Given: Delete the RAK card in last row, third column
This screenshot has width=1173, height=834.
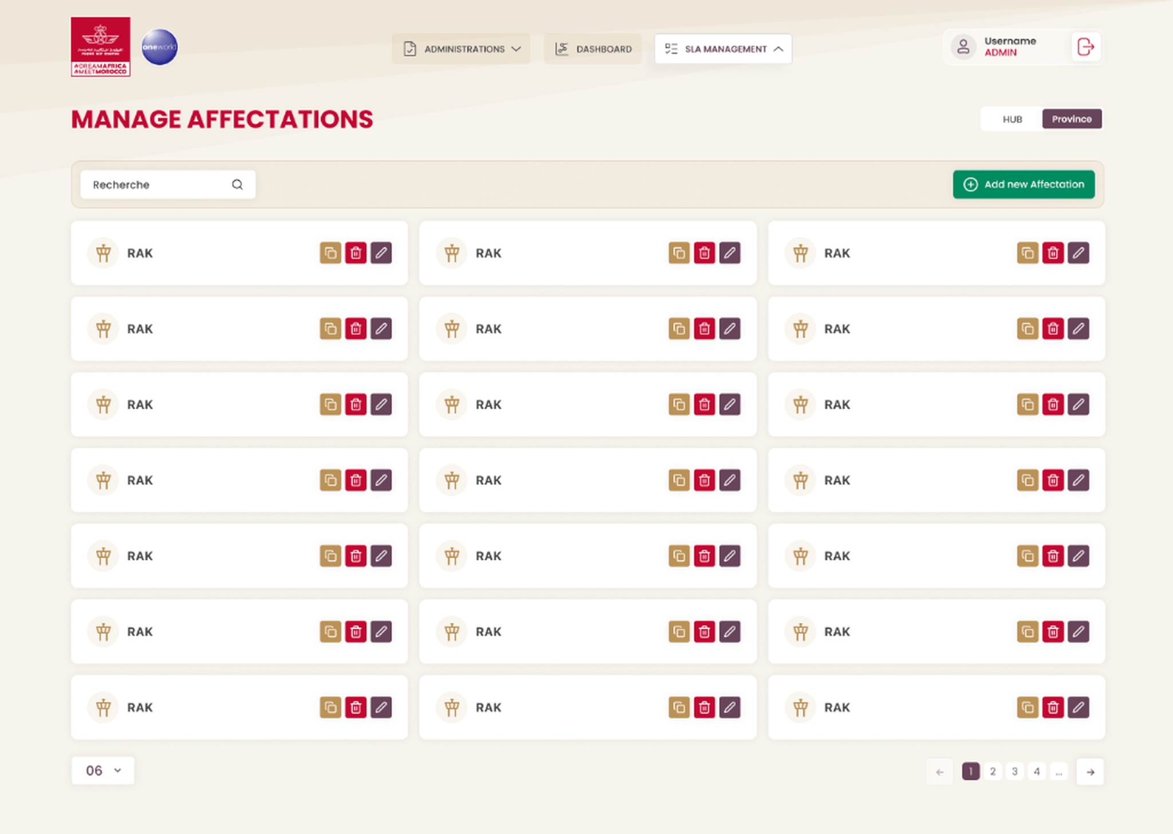Looking at the screenshot, I should click(1053, 707).
